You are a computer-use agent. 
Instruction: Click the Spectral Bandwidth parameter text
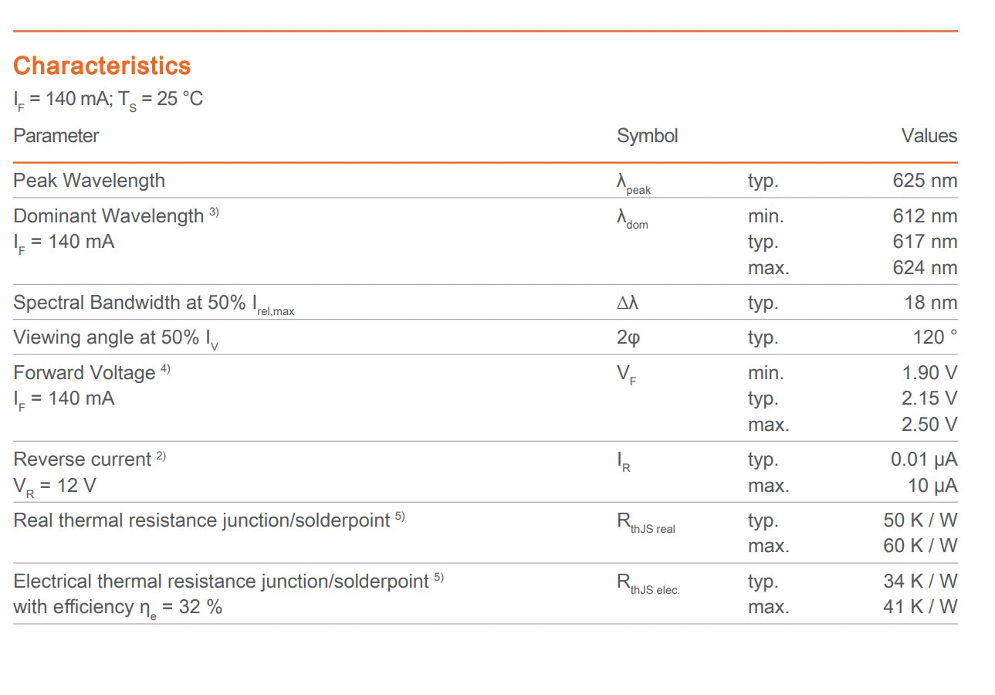coord(154,303)
